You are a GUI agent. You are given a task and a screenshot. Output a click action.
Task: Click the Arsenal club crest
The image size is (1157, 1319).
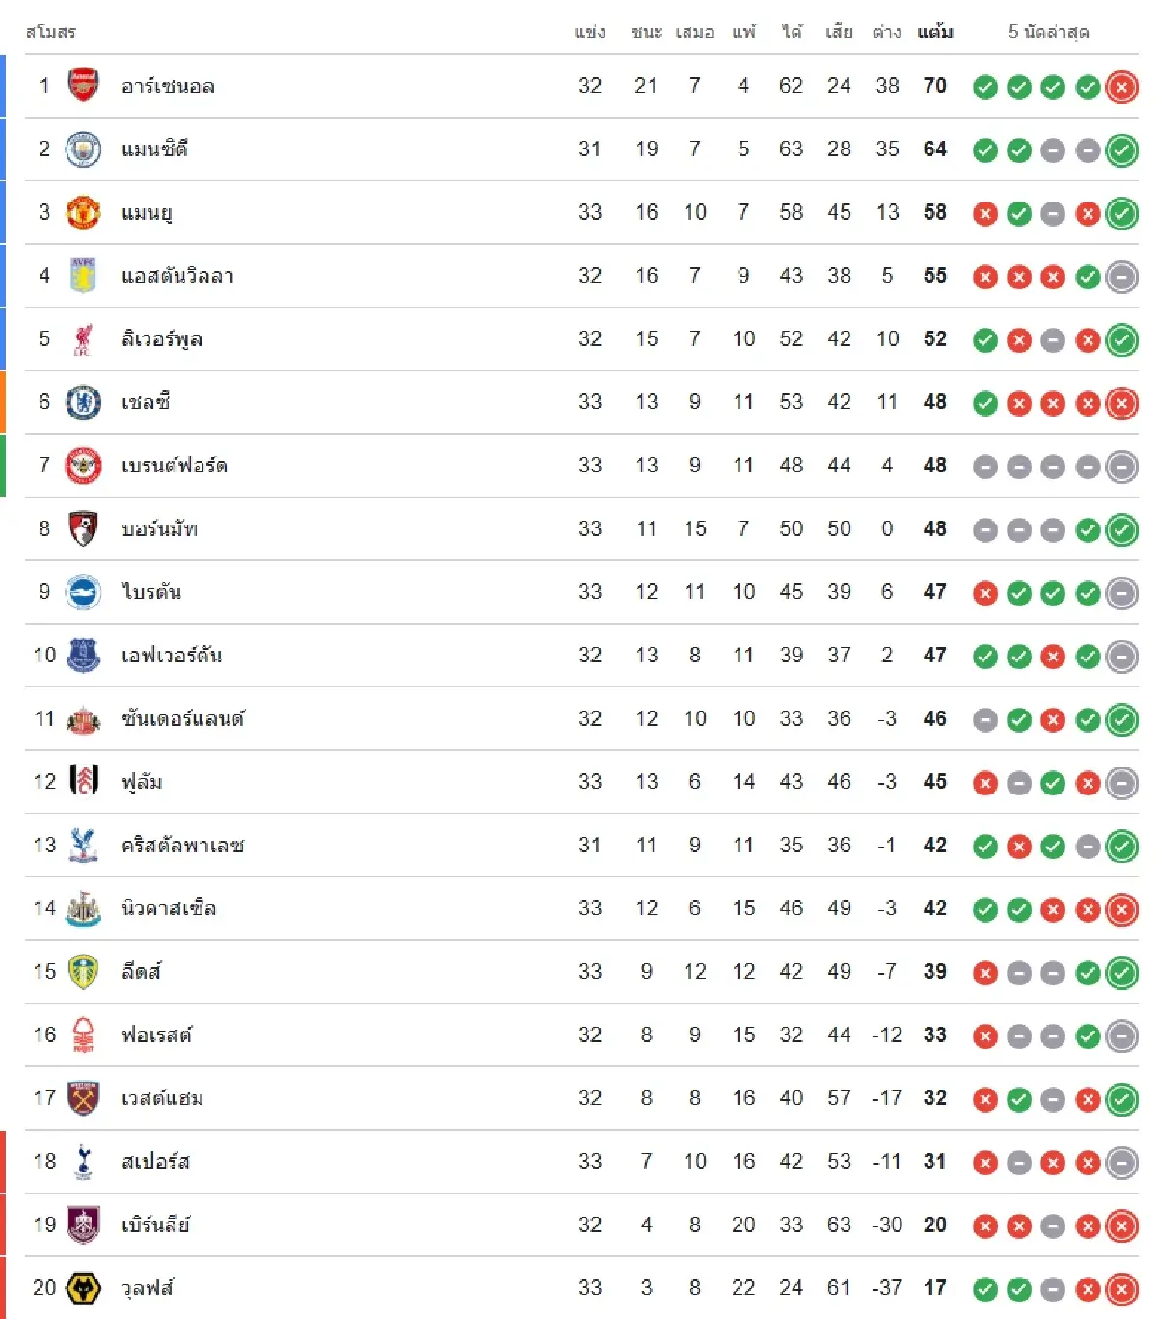tap(83, 86)
